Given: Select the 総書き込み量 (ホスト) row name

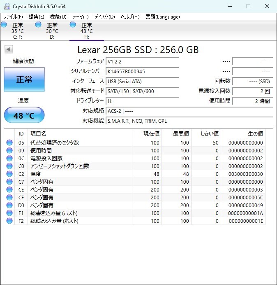Looking at the screenshot, I should pyautogui.click(x=54, y=213).
